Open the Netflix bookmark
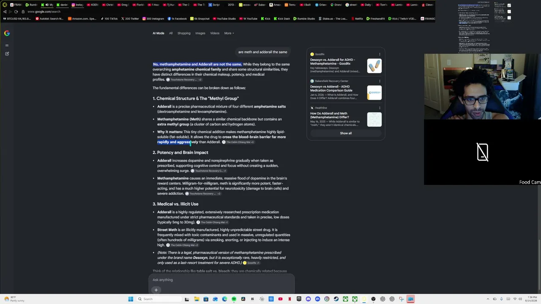The image size is (541, 304). [x=357, y=19]
